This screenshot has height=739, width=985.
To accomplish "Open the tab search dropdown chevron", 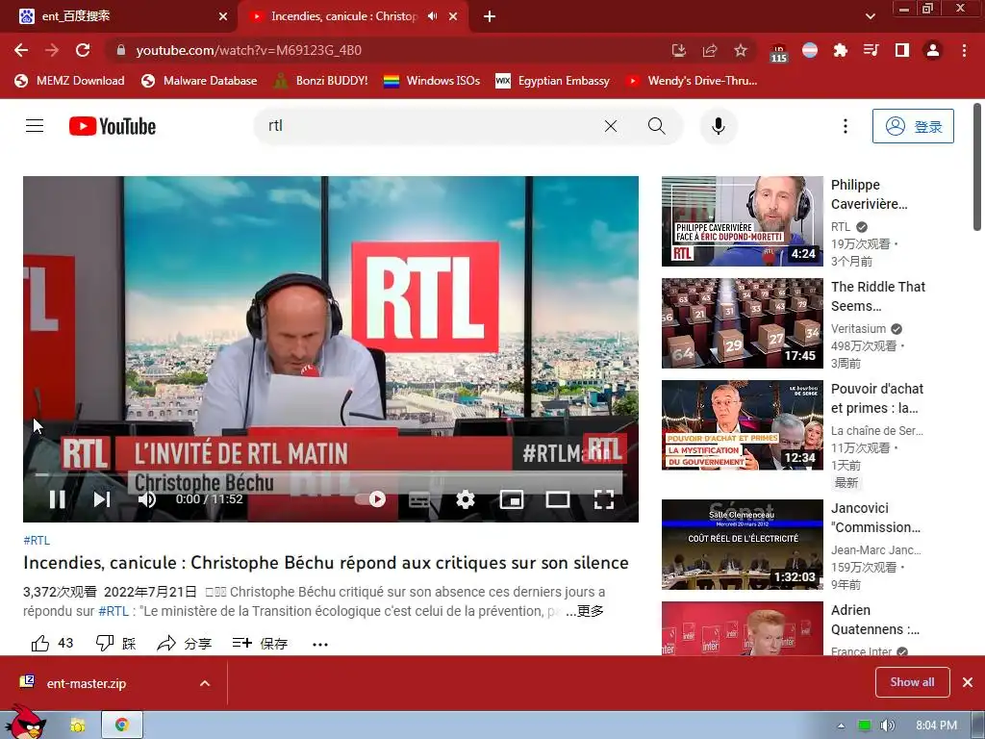I will (x=870, y=16).
